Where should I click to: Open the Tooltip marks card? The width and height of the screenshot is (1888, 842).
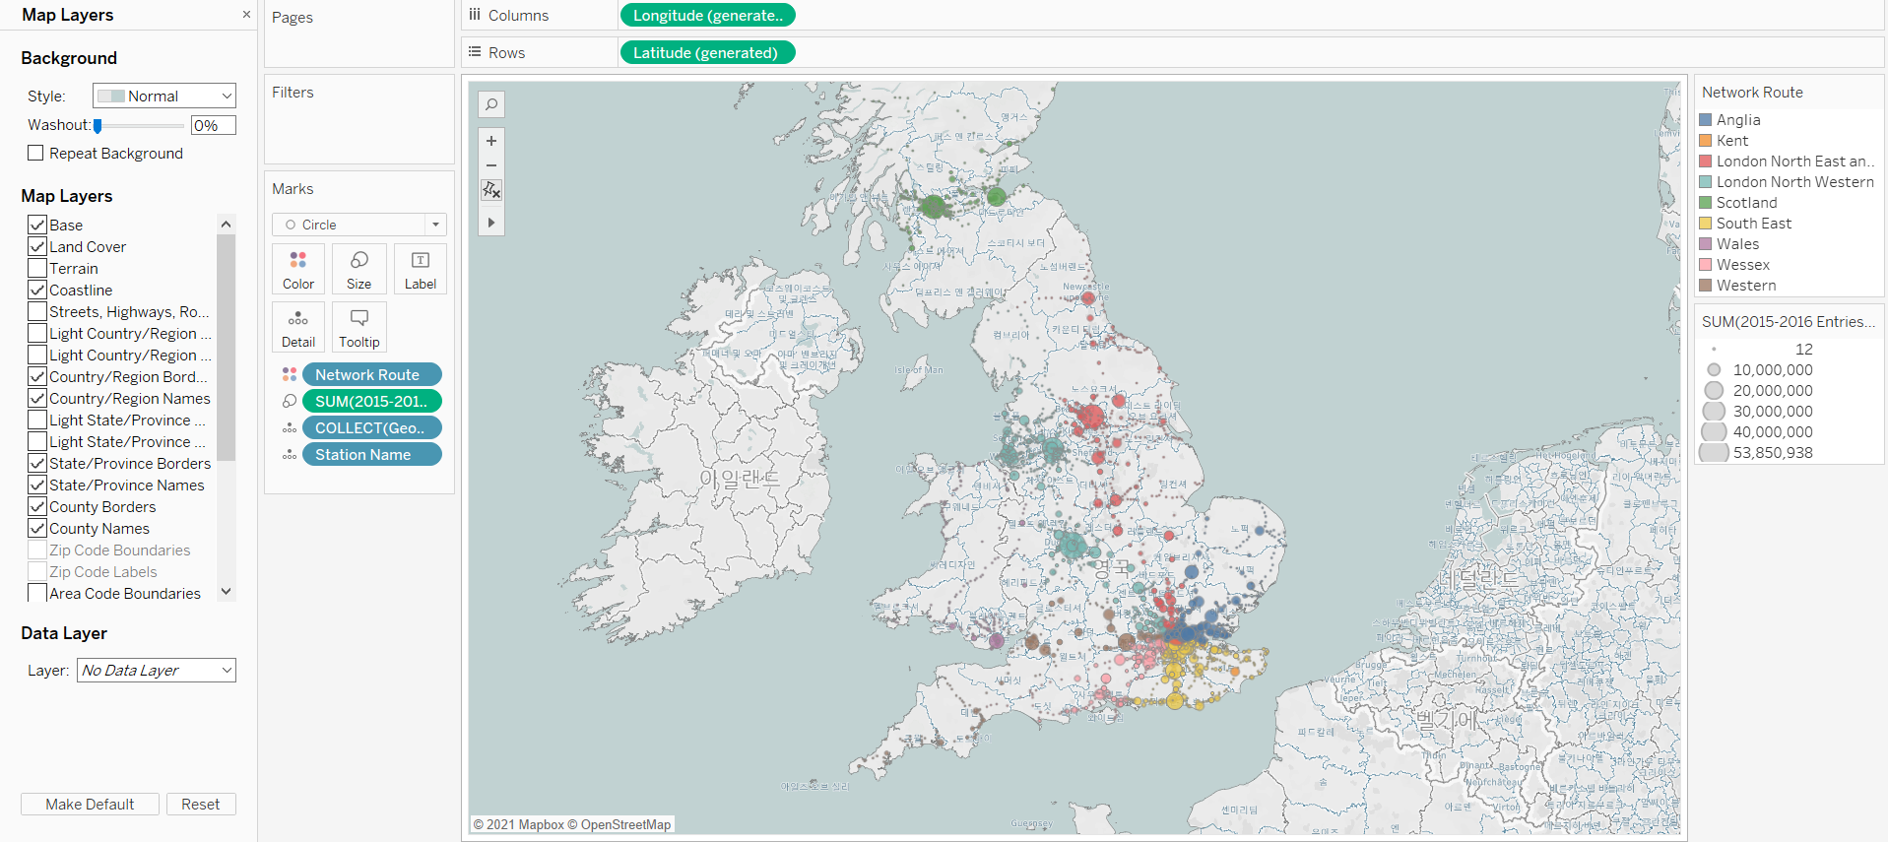[x=359, y=327]
